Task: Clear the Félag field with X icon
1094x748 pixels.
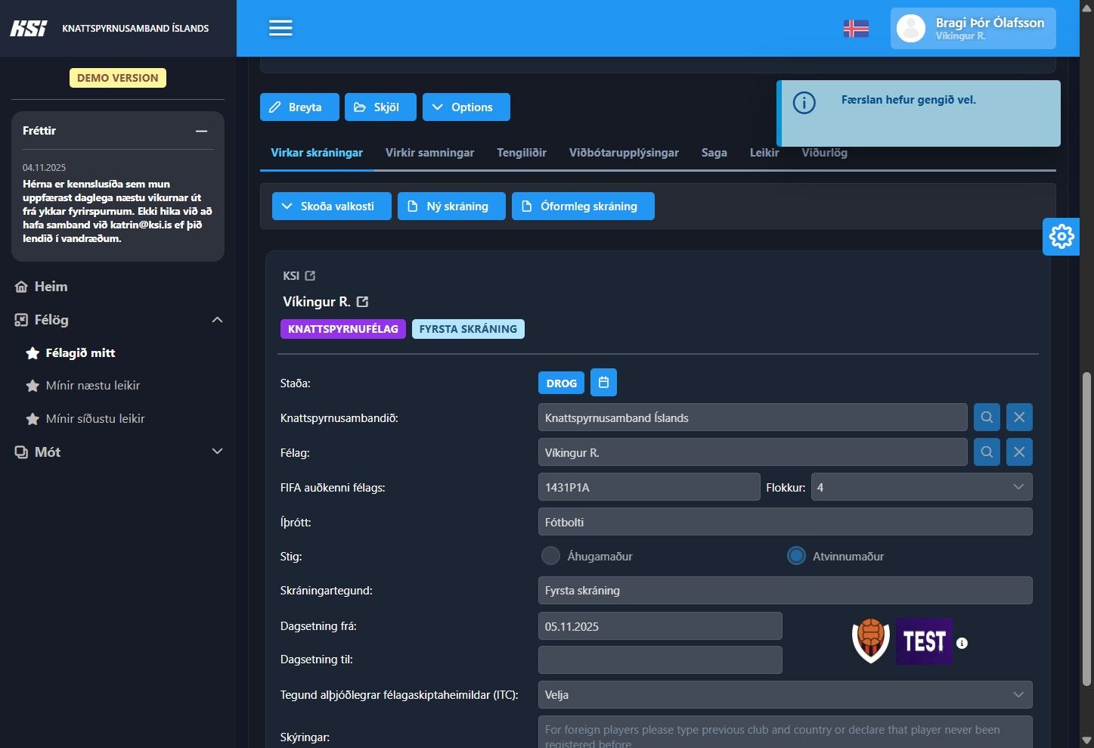Action: click(x=1019, y=452)
